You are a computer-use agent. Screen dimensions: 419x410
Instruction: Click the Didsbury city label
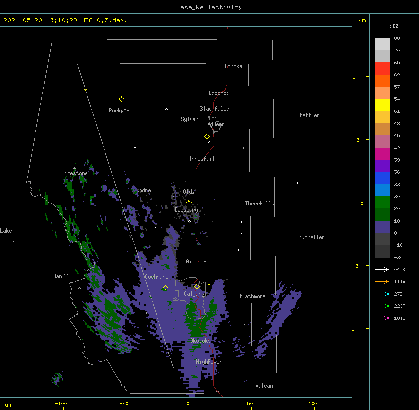(186, 210)
